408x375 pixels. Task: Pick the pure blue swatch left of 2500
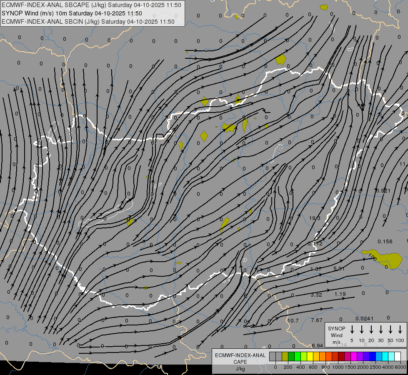pos(373,356)
